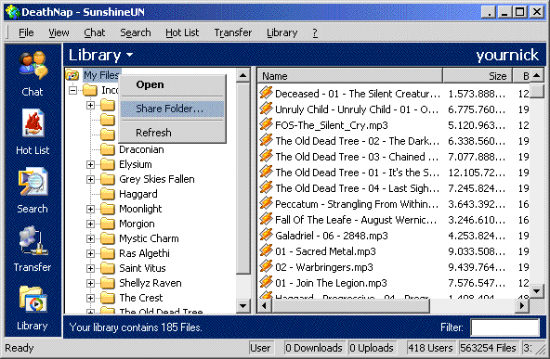This screenshot has height=359, width=550.
Task: Click the Saint Vitus folder icon
Action: pyautogui.click(x=108, y=268)
